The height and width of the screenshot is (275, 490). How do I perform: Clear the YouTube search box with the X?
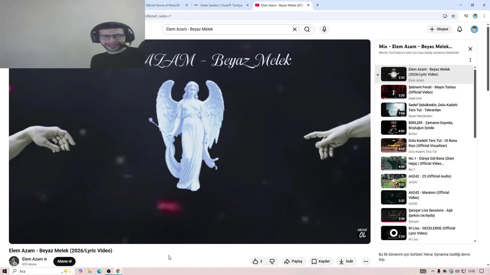click(295, 29)
